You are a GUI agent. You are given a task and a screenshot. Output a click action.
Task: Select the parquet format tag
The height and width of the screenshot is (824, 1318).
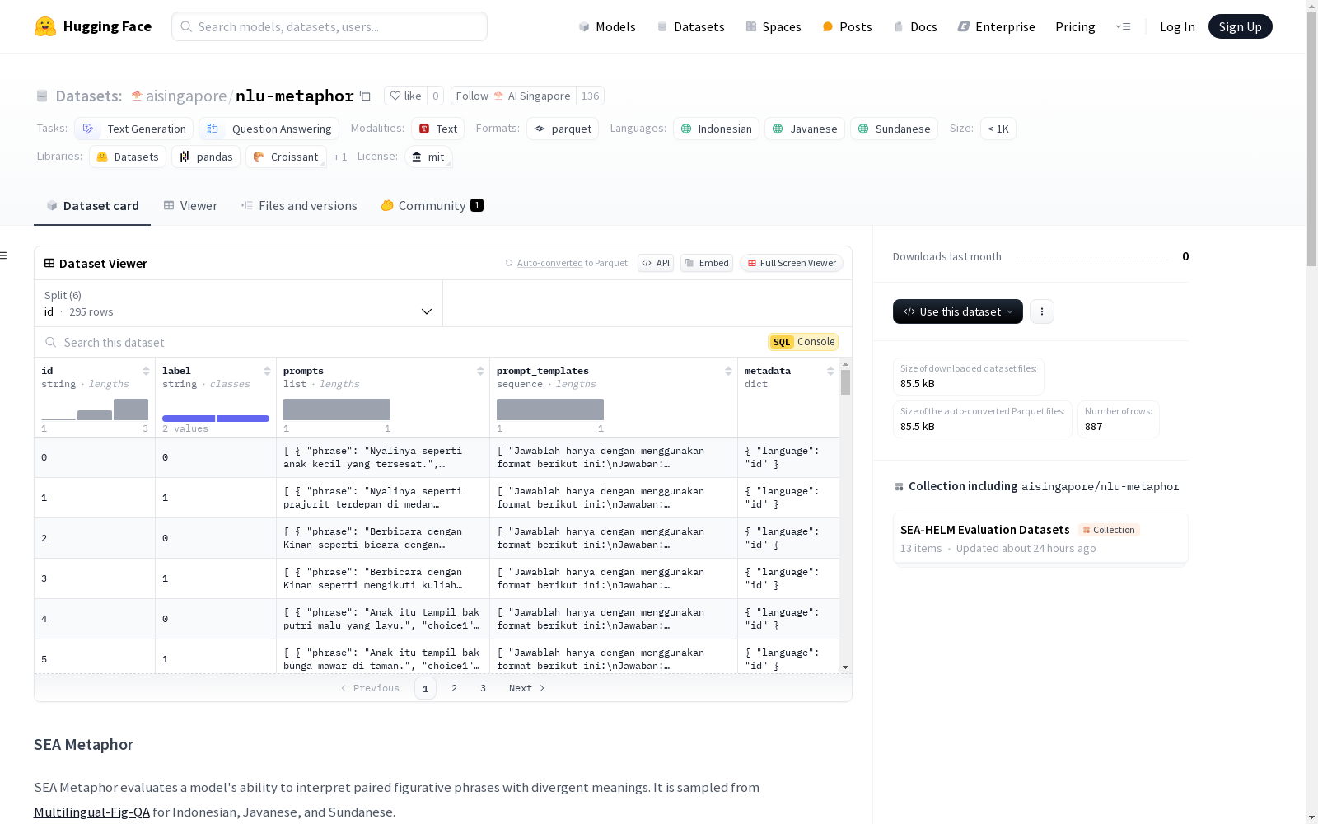(563, 129)
